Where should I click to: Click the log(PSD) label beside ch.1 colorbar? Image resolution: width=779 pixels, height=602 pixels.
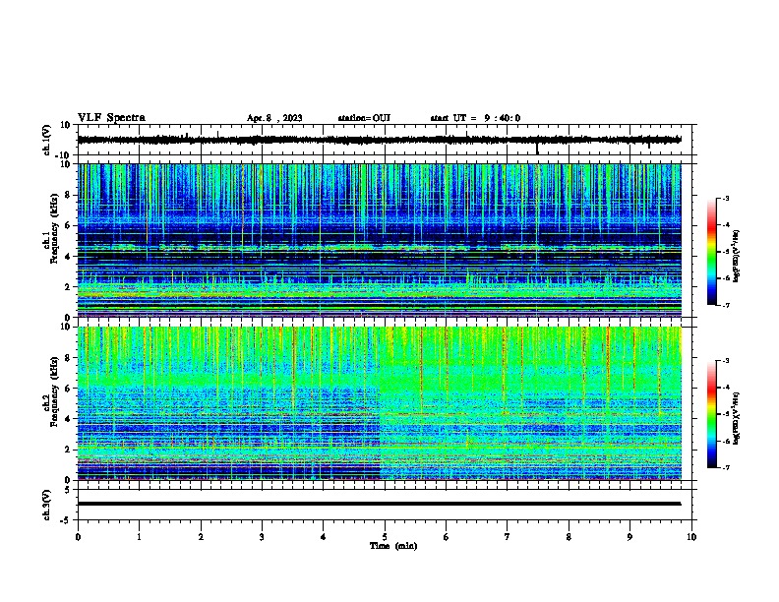tap(737, 256)
